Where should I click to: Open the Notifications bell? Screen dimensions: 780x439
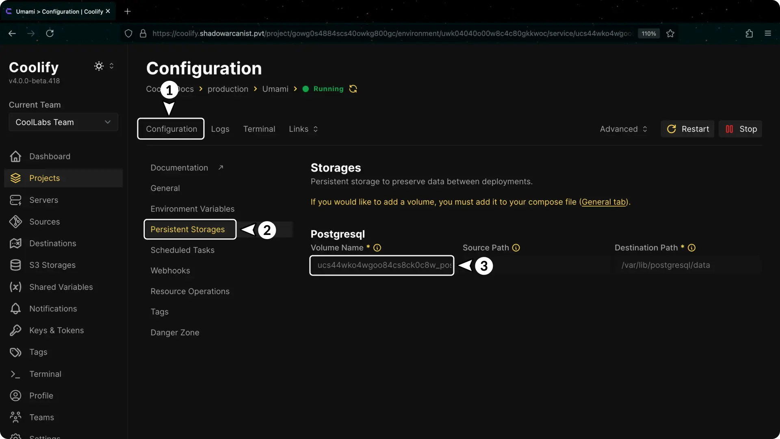15,309
